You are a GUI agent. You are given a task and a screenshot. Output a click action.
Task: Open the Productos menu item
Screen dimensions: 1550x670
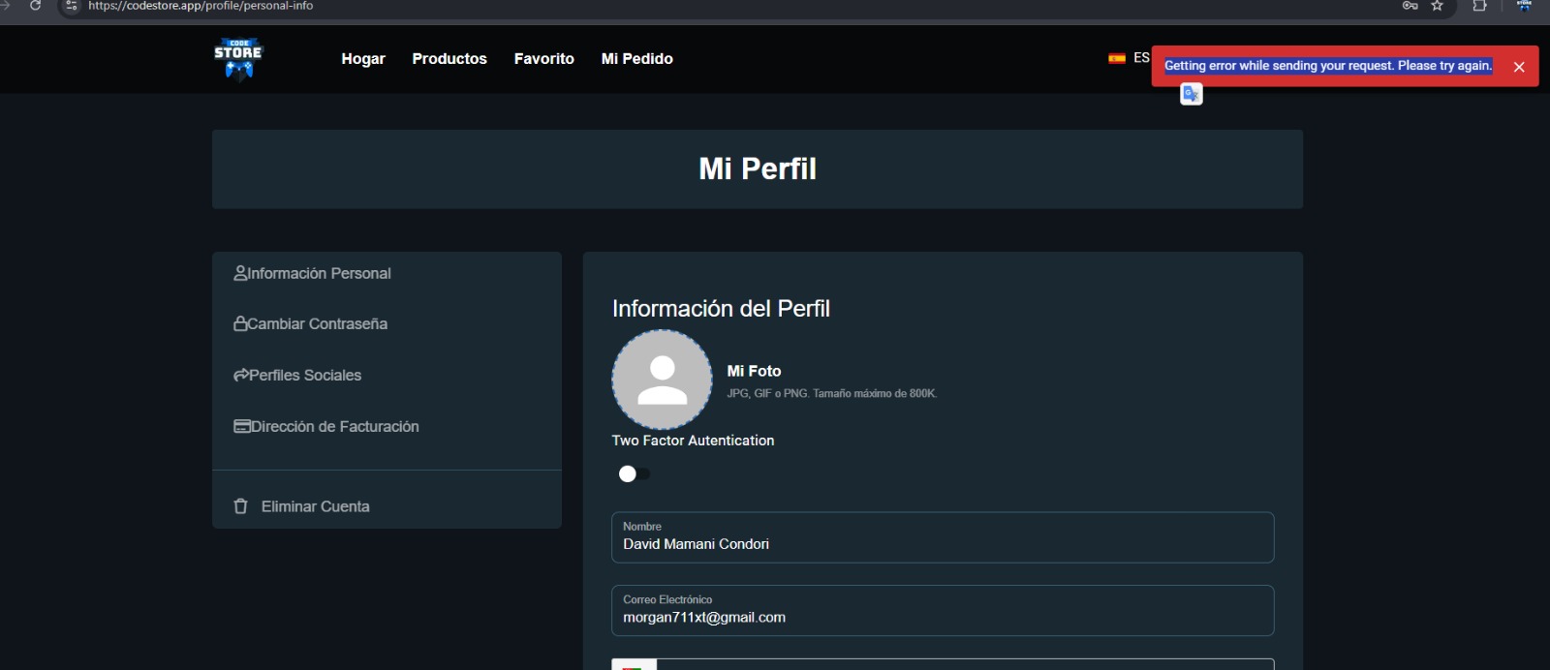[449, 59]
